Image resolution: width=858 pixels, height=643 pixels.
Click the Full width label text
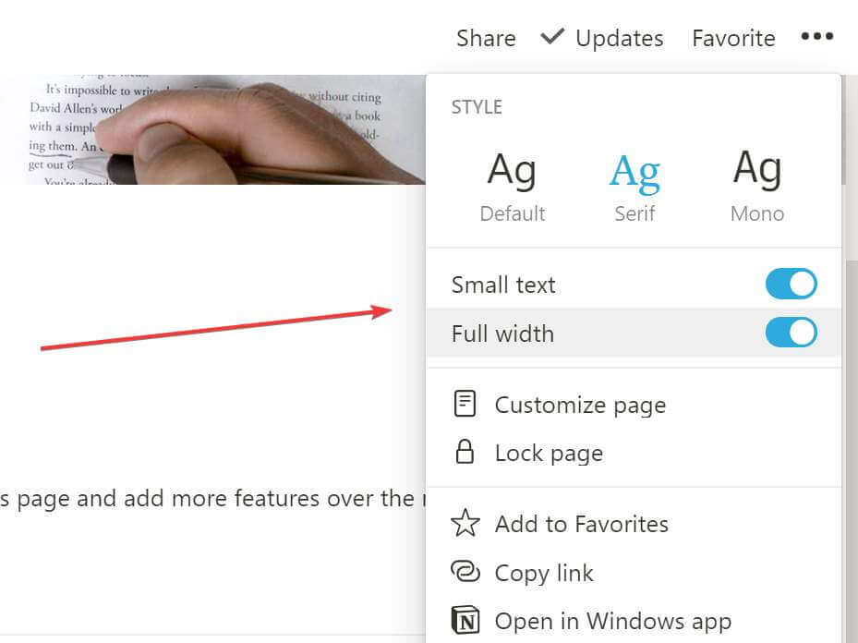[x=502, y=334]
